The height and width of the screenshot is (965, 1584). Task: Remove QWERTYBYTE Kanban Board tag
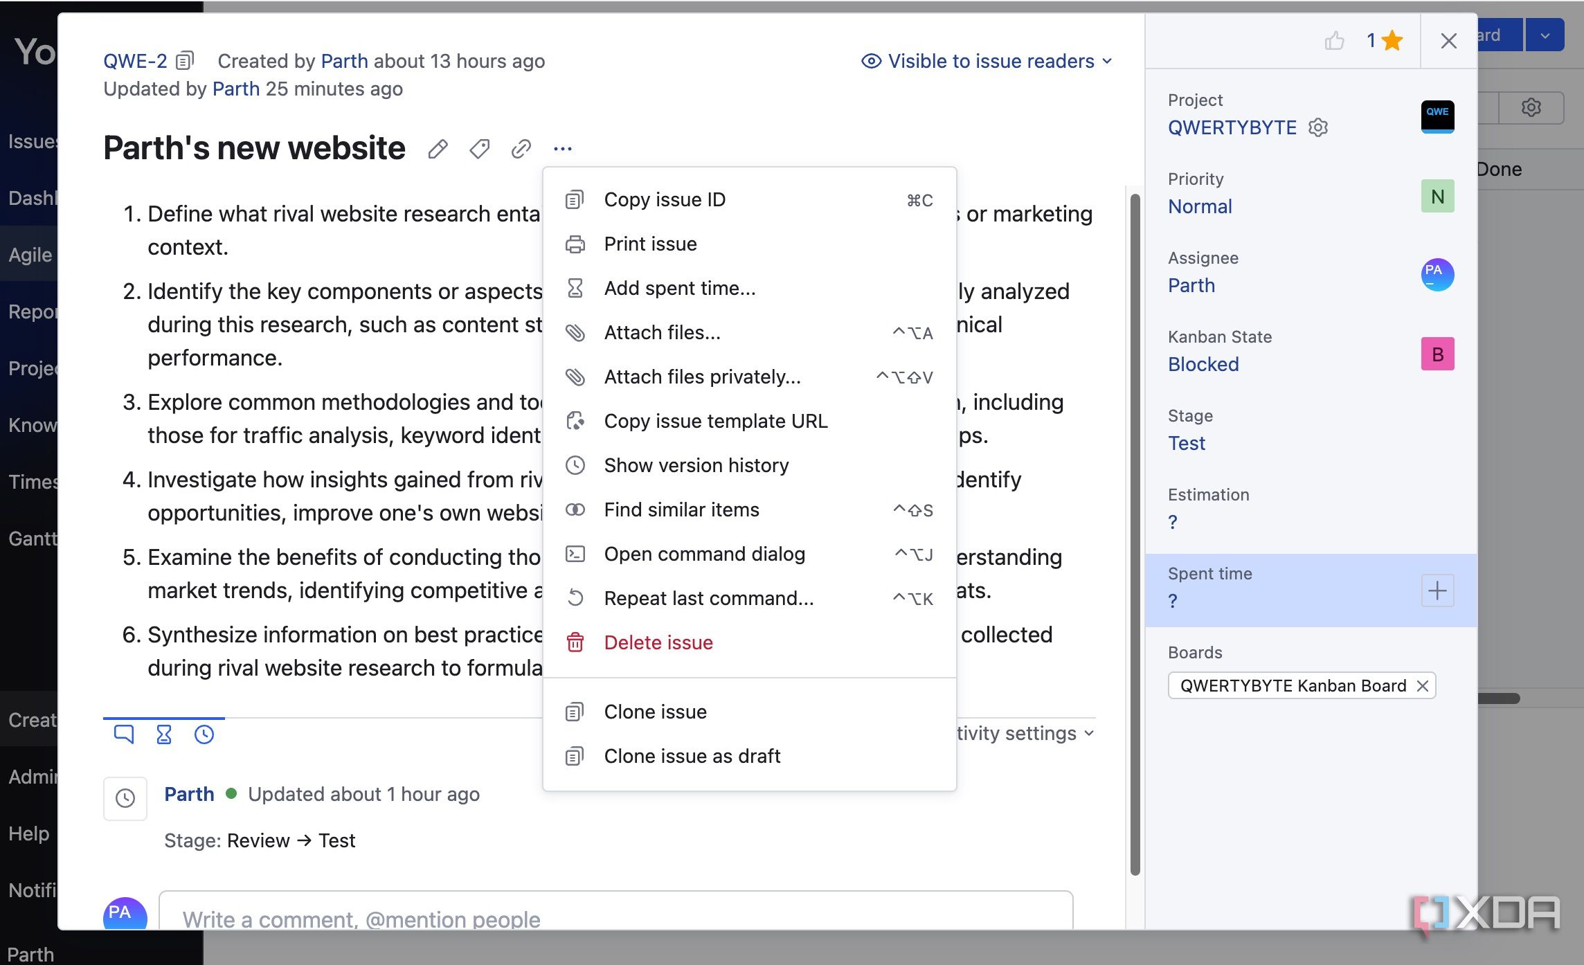[x=1423, y=686]
